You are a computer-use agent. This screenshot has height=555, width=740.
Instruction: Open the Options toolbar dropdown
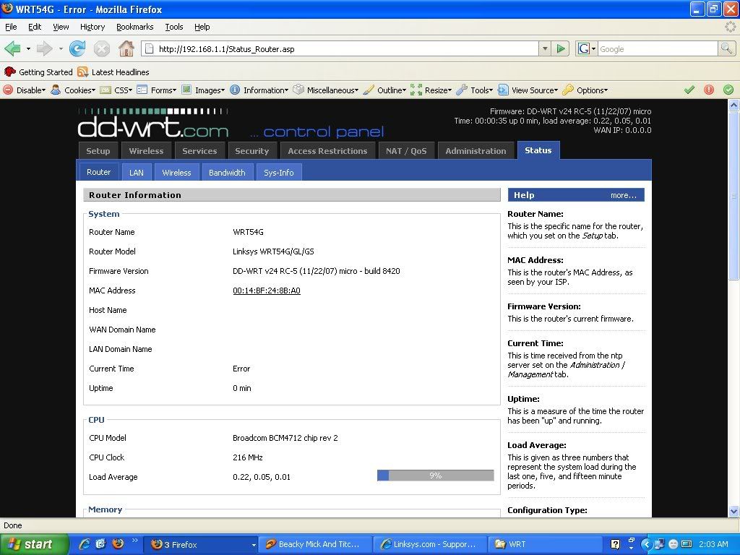tap(585, 90)
